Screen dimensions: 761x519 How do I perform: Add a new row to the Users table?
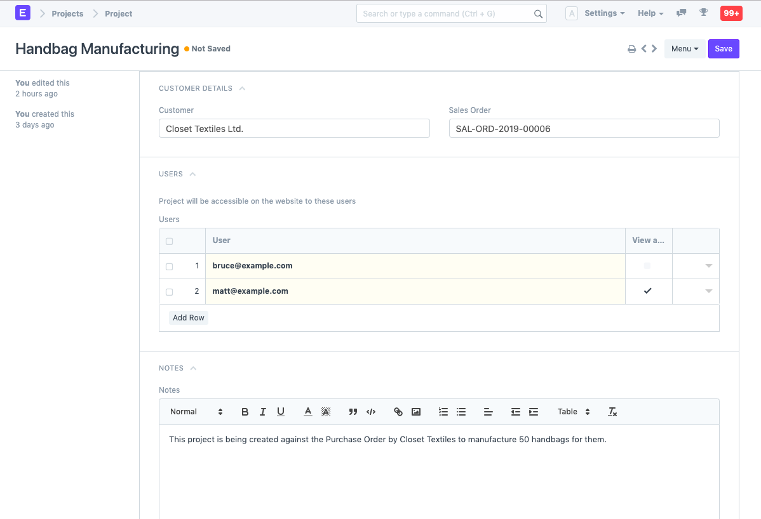[x=188, y=317]
